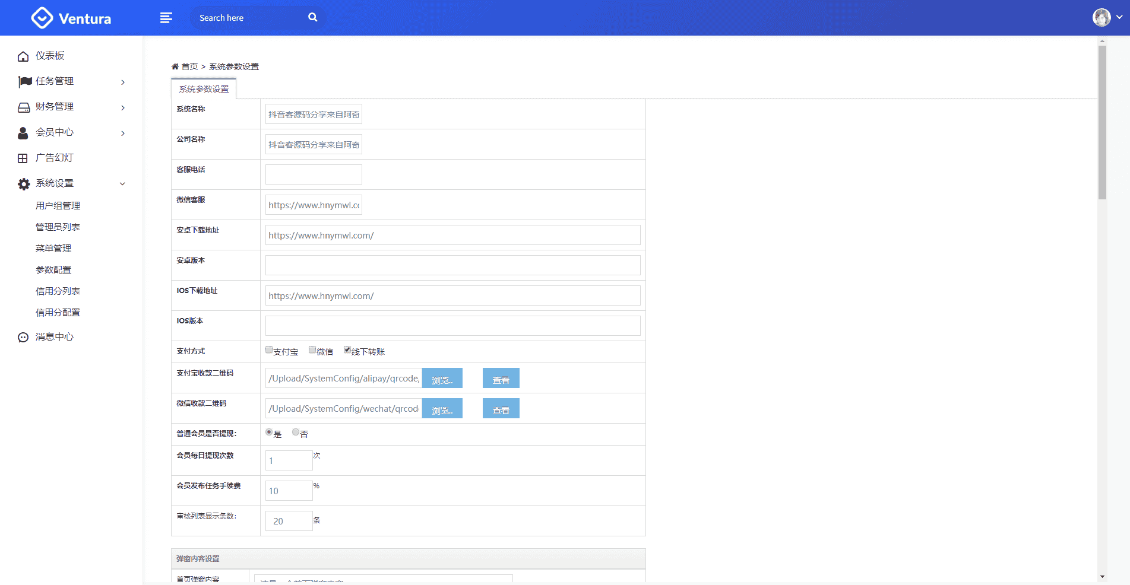Click 查看 for 微信收款二维码
Viewport: 1130px width, 585px height.
pyautogui.click(x=501, y=409)
